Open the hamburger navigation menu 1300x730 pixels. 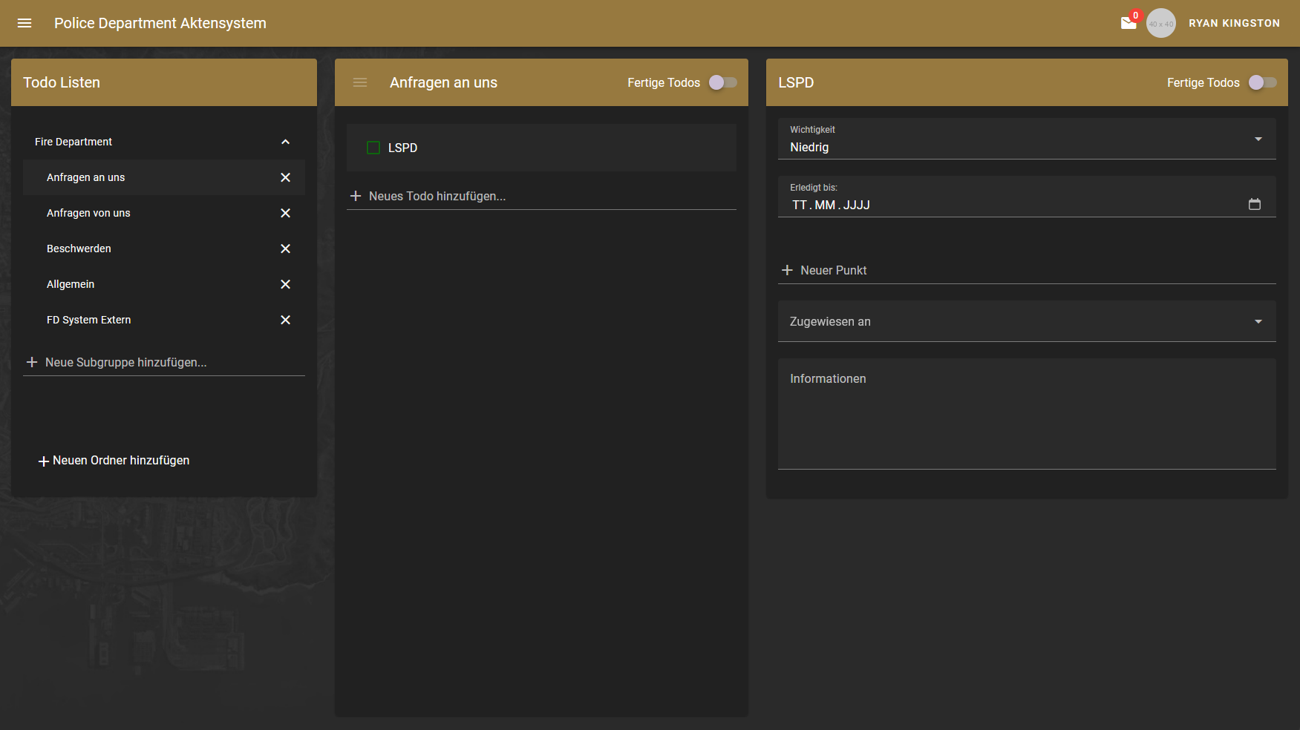(x=25, y=23)
